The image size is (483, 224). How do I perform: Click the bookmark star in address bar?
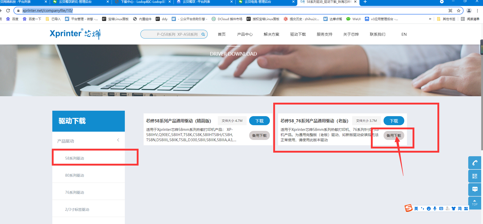pos(459,11)
